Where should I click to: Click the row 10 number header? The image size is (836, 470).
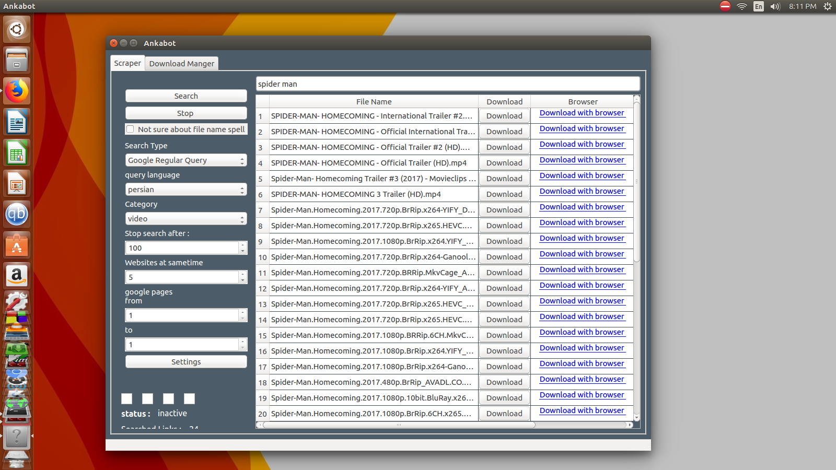(262, 257)
